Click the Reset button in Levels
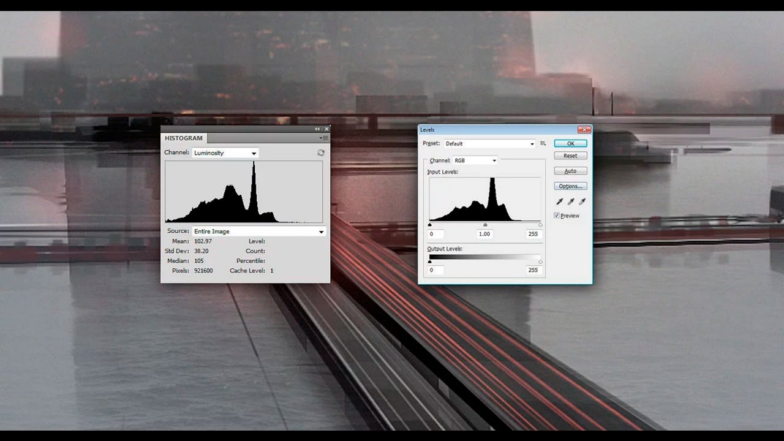784x441 pixels. point(570,156)
